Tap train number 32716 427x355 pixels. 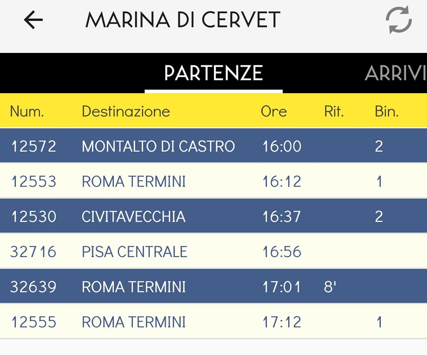point(33,252)
